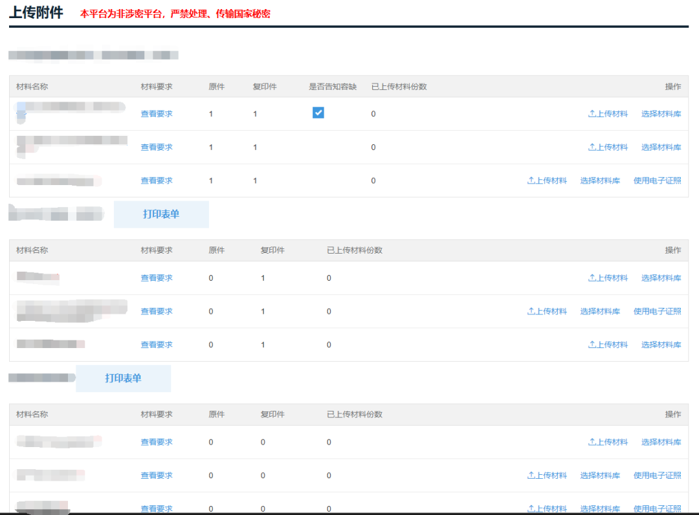
Task: Open 选择材料库 in second table's last row
Action: [661, 345]
